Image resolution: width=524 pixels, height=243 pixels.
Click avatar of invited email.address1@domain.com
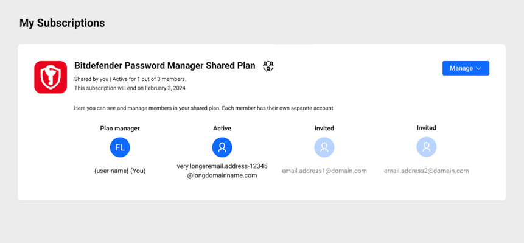click(324, 147)
